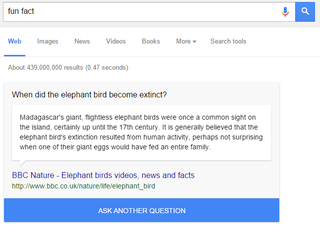Click the More menu's small arrow
The height and width of the screenshot is (226, 320).
pyautogui.click(x=194, y=42)
